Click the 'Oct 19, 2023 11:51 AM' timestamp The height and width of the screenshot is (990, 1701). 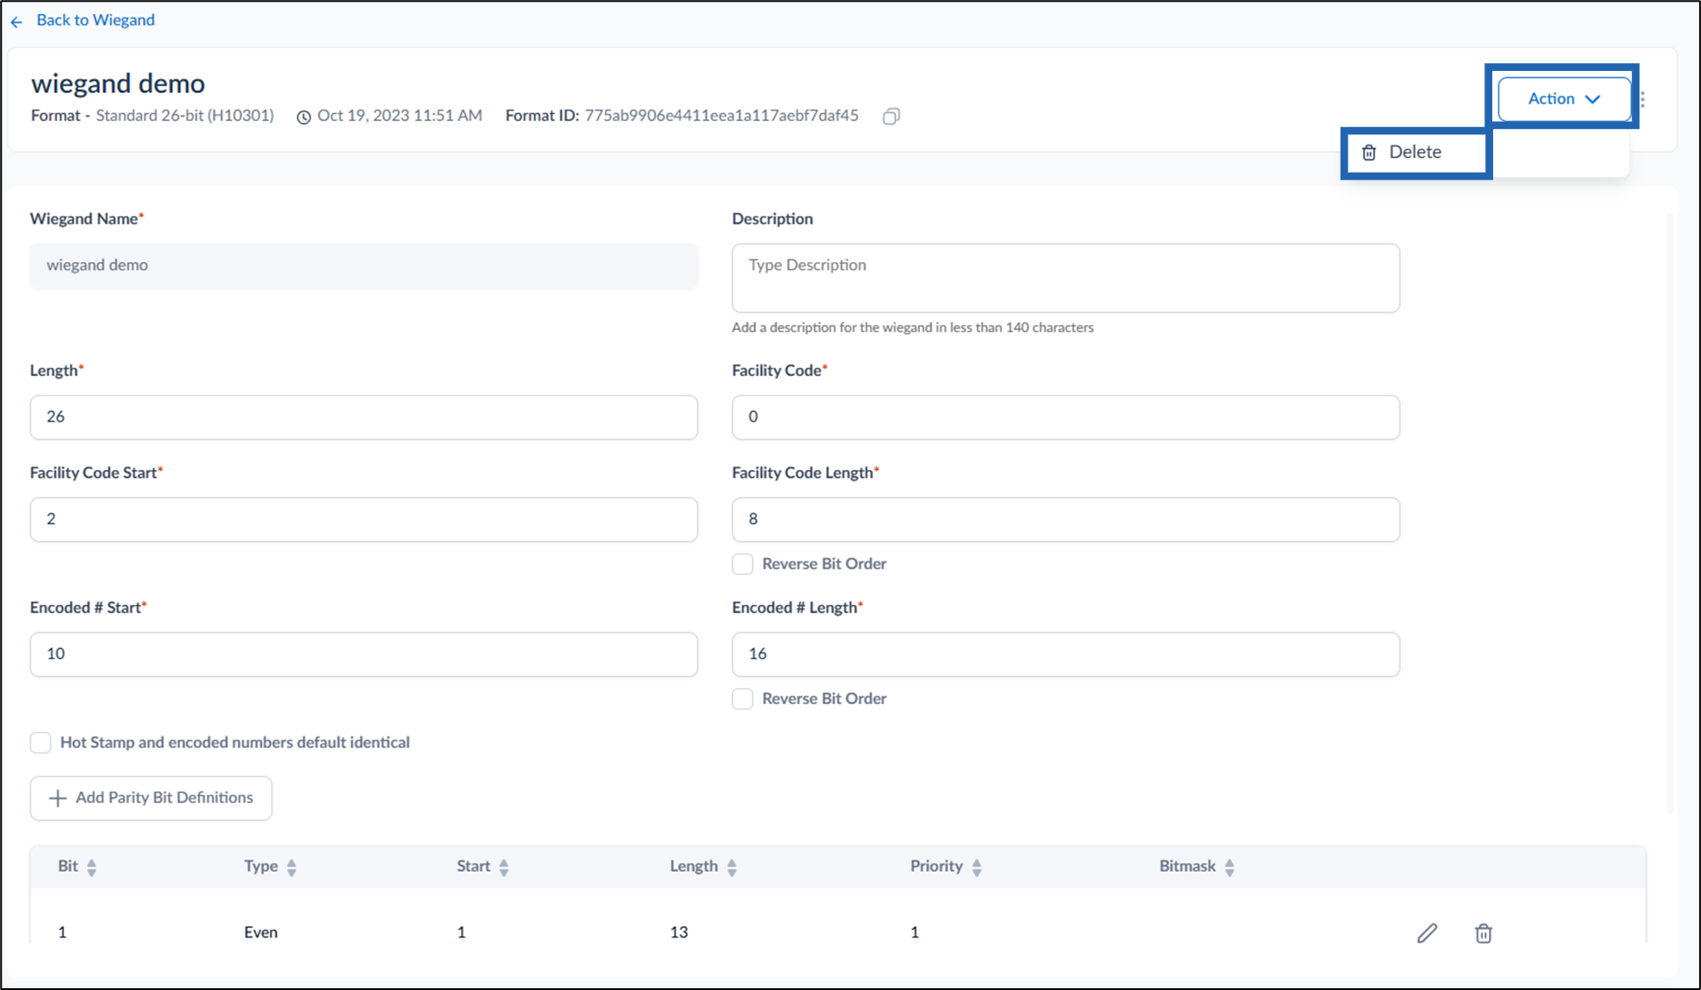(399, 116)
